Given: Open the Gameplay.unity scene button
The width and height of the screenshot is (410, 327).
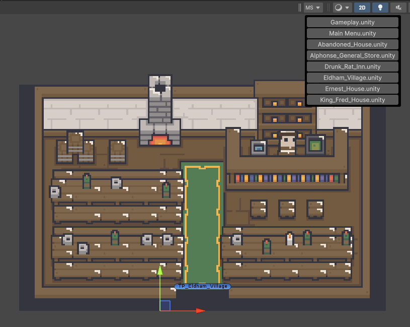Looking at the screenshot, I should 352,22.
